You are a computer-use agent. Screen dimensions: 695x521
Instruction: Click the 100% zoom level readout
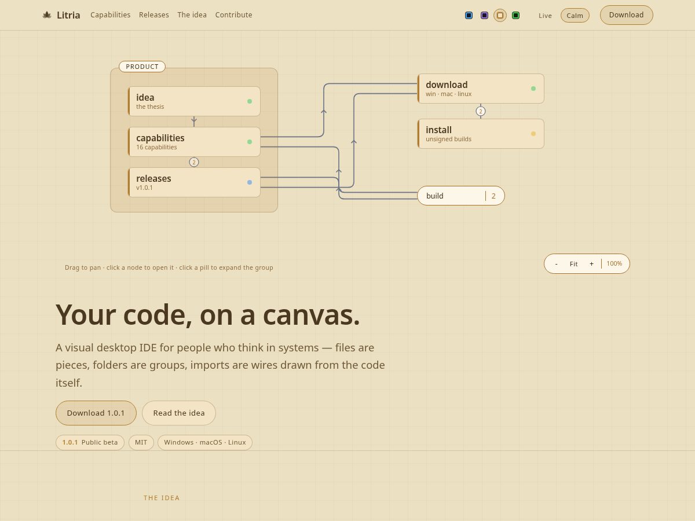point(614,264)
